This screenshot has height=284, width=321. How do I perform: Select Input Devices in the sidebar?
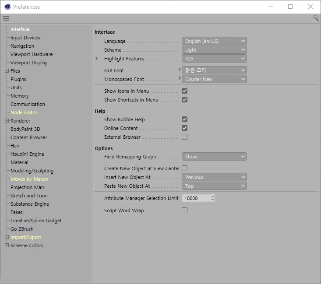click(x=25, y=38)
